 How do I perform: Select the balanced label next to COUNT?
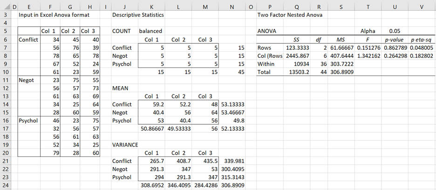coord(150,31)
